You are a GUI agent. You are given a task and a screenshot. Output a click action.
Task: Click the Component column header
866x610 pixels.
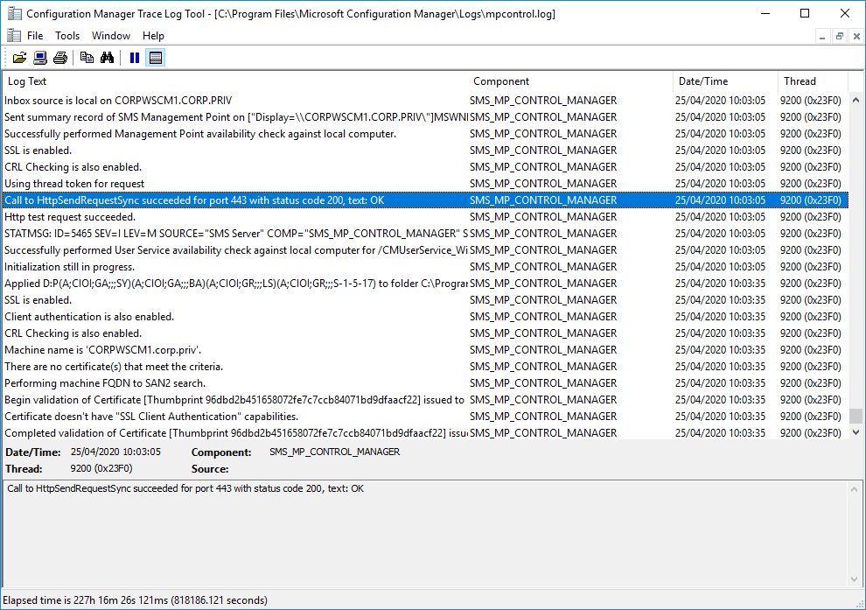[571, 81]
